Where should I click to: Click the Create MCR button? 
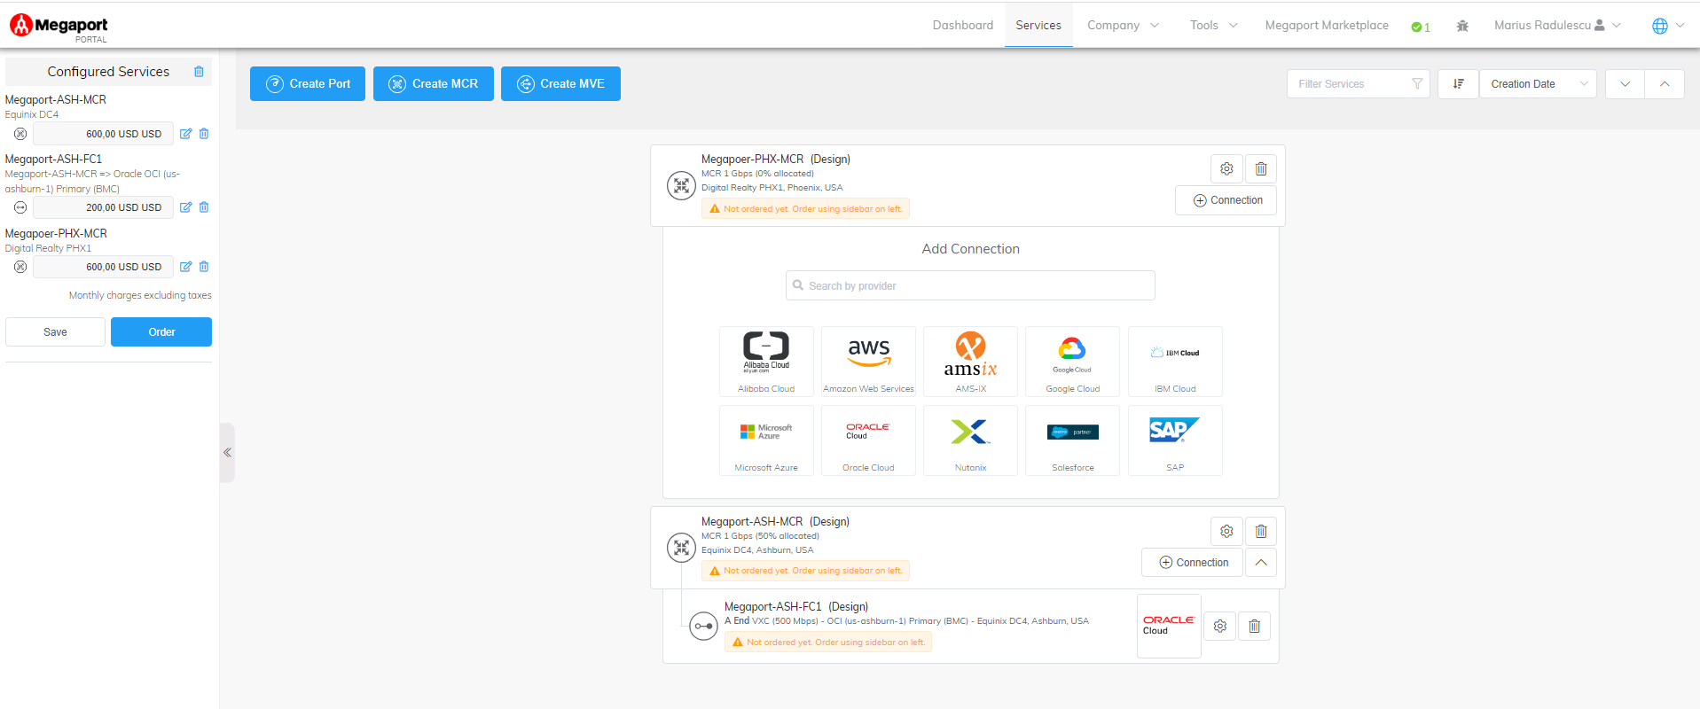(434, 84)
